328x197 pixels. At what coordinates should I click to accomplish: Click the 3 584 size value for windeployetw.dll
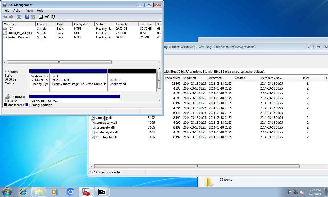pos(151,132)
